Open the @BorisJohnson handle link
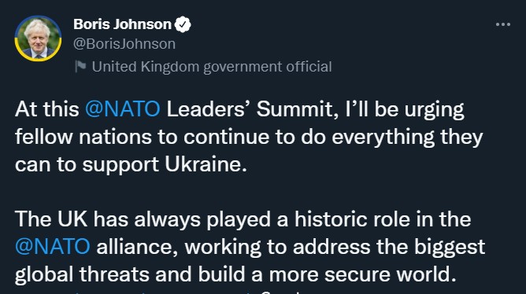This screenshot has width=526, height=294. point(124,44)
